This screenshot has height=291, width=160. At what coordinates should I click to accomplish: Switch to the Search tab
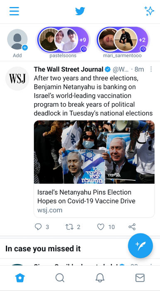pyautogui.click(x=60, y=278)
